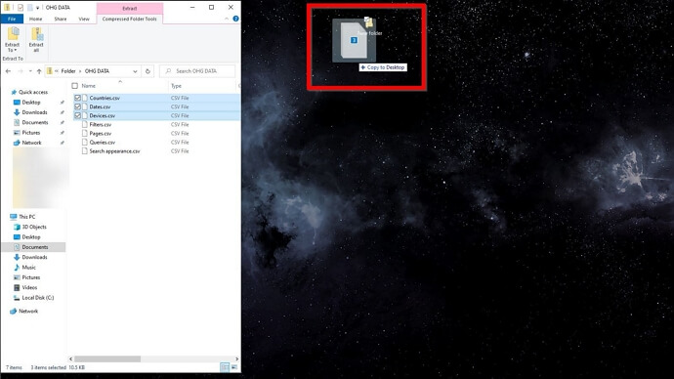Uncheck the Dates.csv checkbox

tap(78, 106)
